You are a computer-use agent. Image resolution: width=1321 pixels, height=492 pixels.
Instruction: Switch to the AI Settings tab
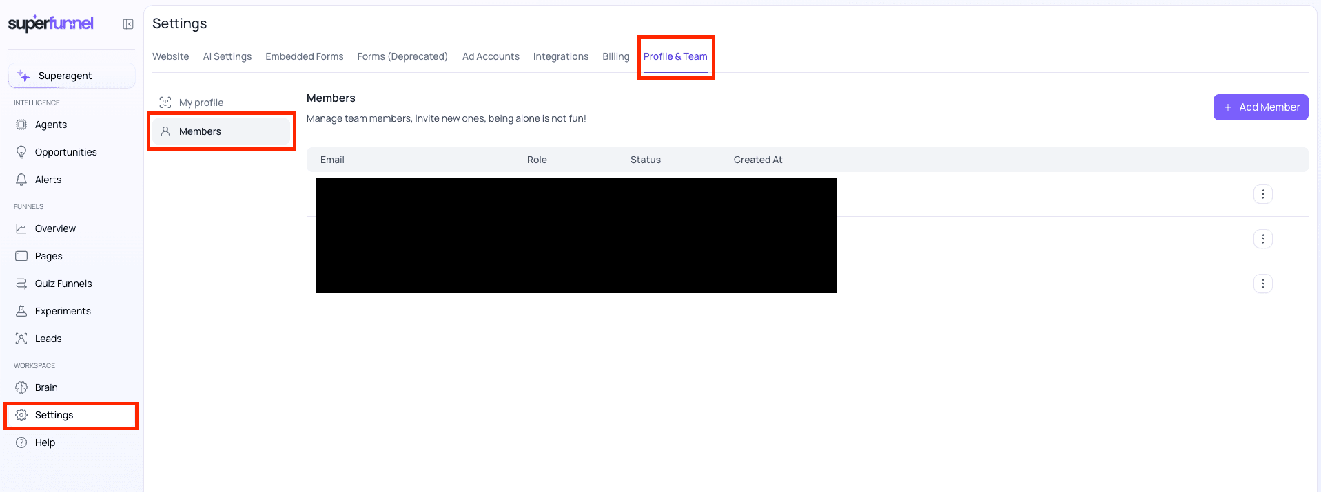coord(227,56)
